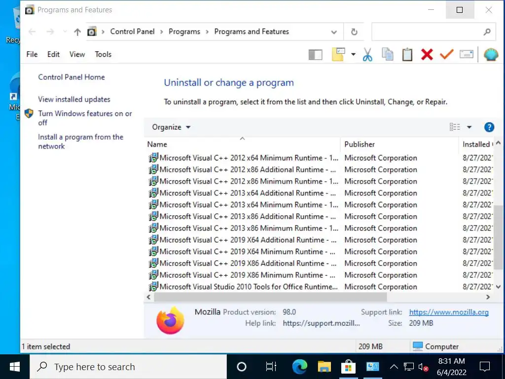Image resolution: width=505 pixels, height=379 pixels.
Task: Click the navigation pane toolbar icon
Action: tap(315, 54)
